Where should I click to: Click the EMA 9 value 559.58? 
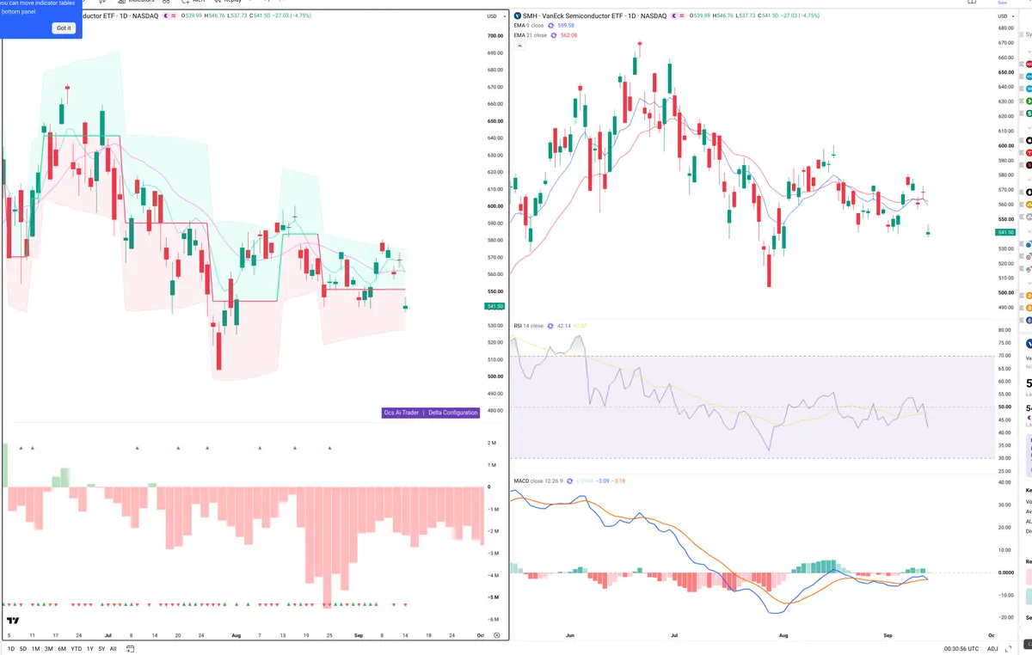pyautogui.click(x=566, y=26)
